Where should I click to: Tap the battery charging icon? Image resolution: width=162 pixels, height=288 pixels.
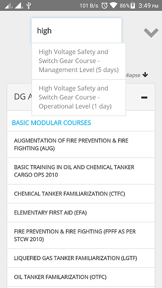coord(133,5)
